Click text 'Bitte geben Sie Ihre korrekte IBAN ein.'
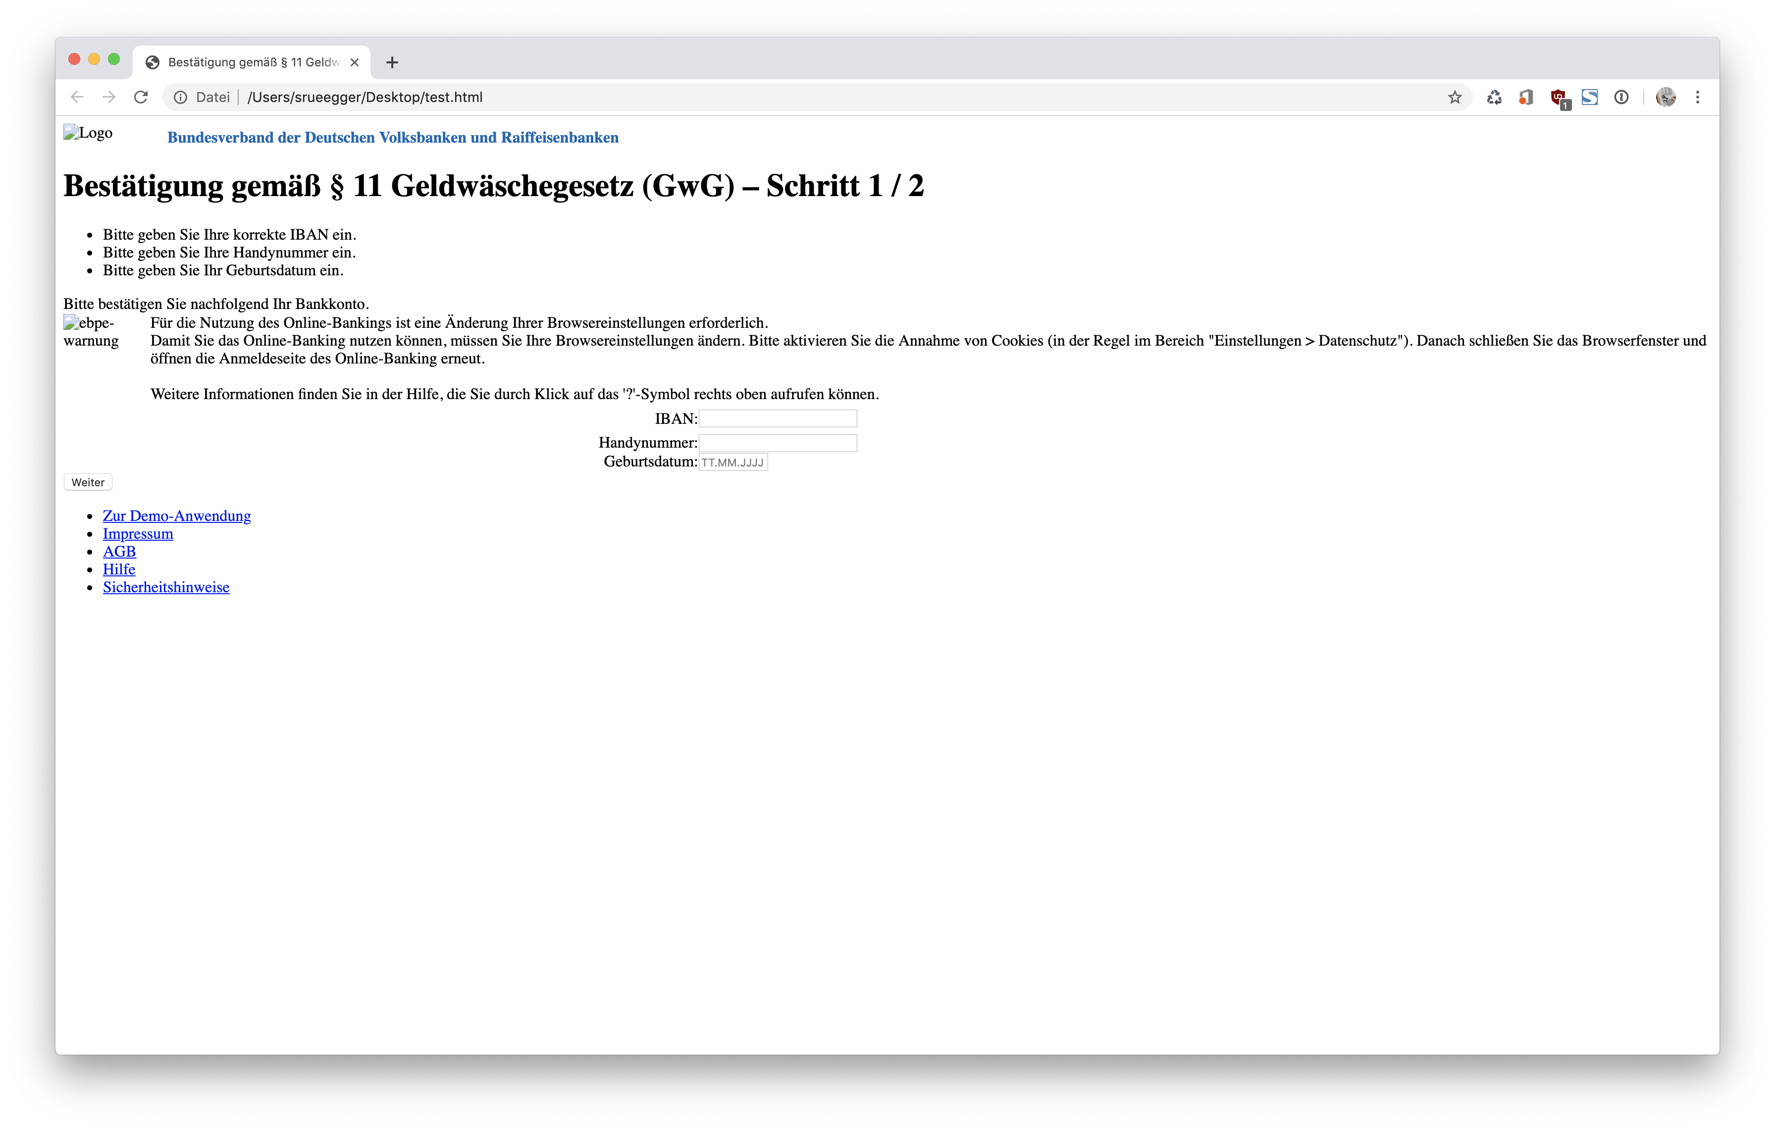 (x=229, y=234)
